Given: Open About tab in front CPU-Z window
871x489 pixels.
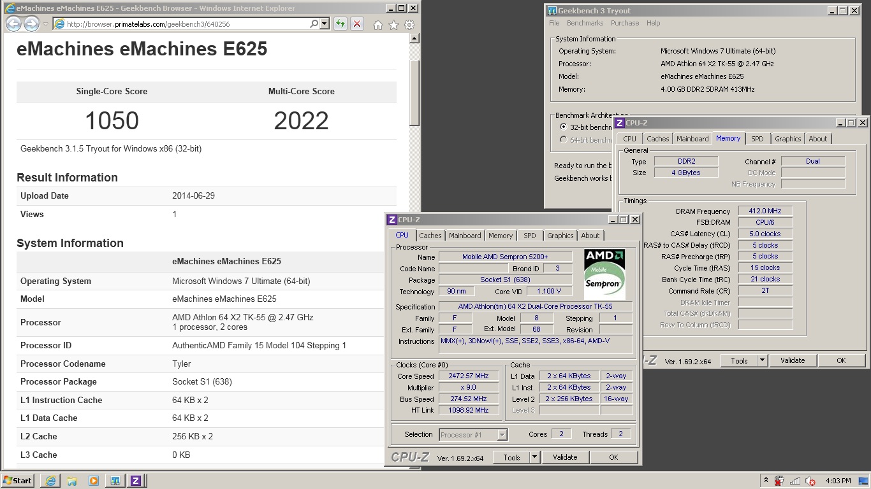Looking at the screenshot, I should pyautogui.click(x=590, y=236).
